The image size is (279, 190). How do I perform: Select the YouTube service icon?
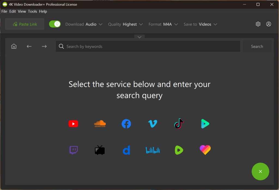[73, 124]
